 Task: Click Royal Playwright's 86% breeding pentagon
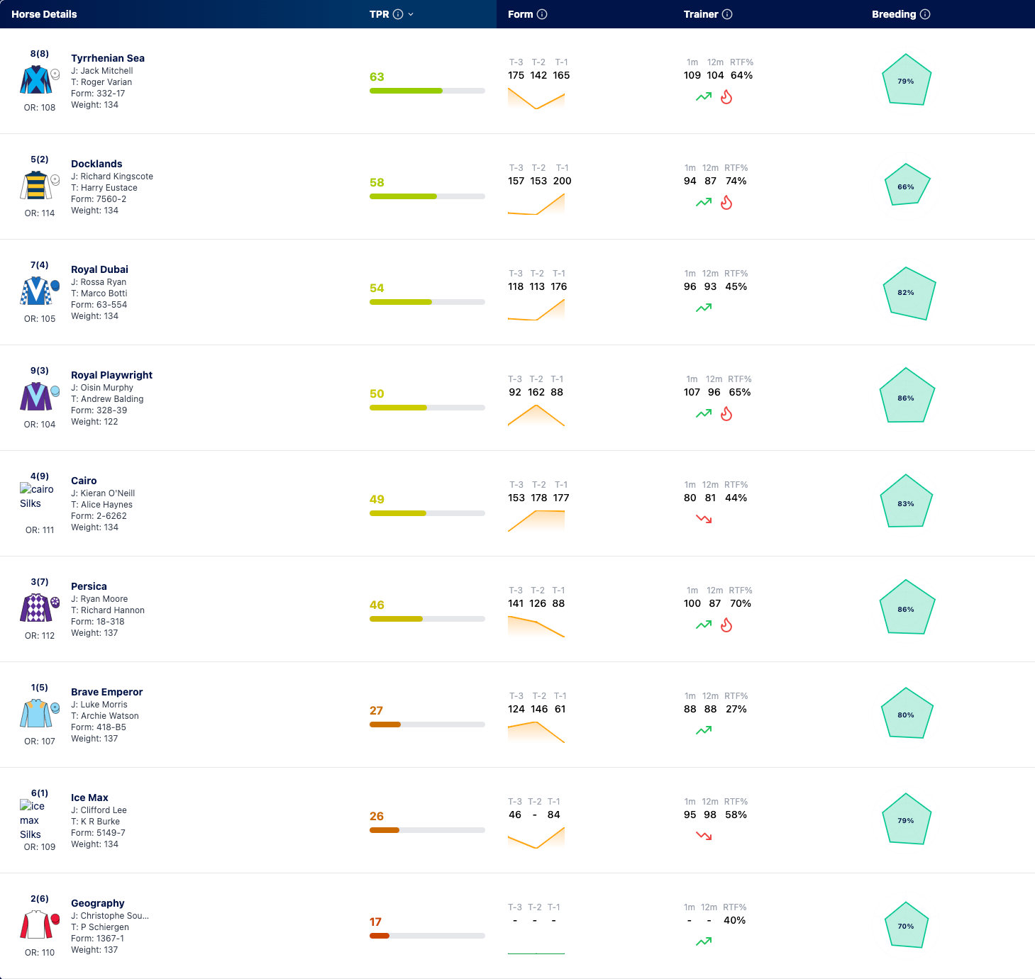tap(907, 396)
